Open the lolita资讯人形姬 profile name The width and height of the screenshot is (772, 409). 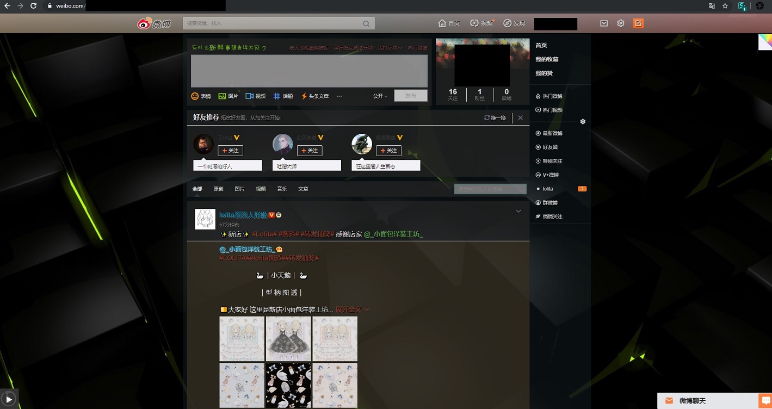(243, 215)
